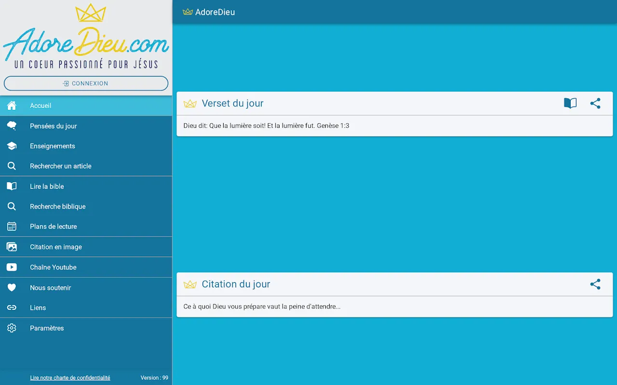Click the graduation cap Enseignements icon

click(x=12, y=146)
